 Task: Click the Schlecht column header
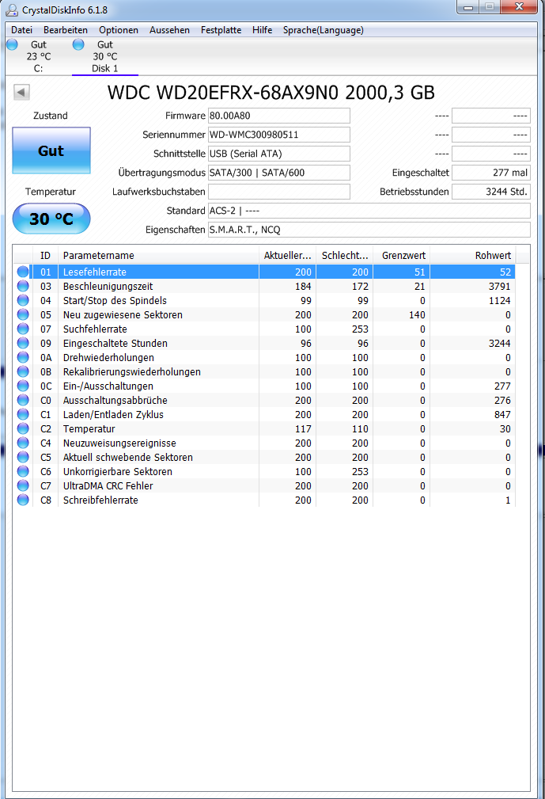point(345,255)
